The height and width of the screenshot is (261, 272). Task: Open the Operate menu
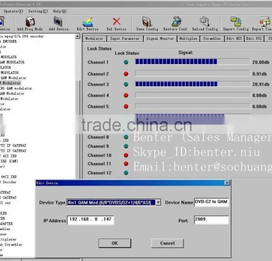coord(13,11)
